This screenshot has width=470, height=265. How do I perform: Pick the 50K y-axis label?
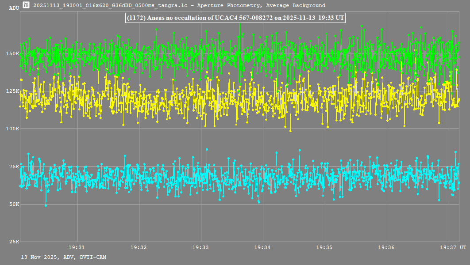tap(14, 204)
